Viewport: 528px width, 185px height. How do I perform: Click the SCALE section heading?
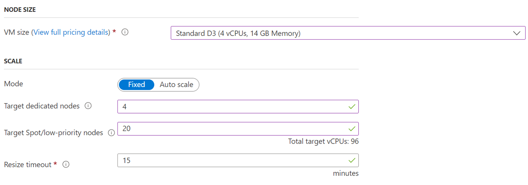coord(13,61)
